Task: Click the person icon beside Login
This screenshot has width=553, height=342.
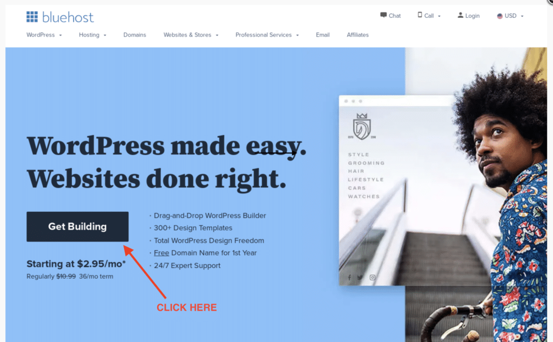Action: [460, 15]
